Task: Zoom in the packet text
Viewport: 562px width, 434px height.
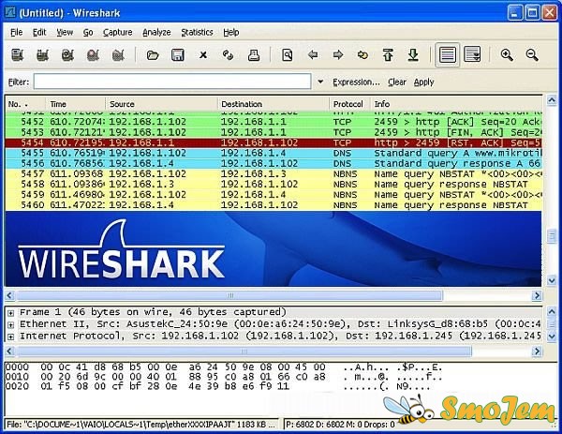Action: [507, 55]
